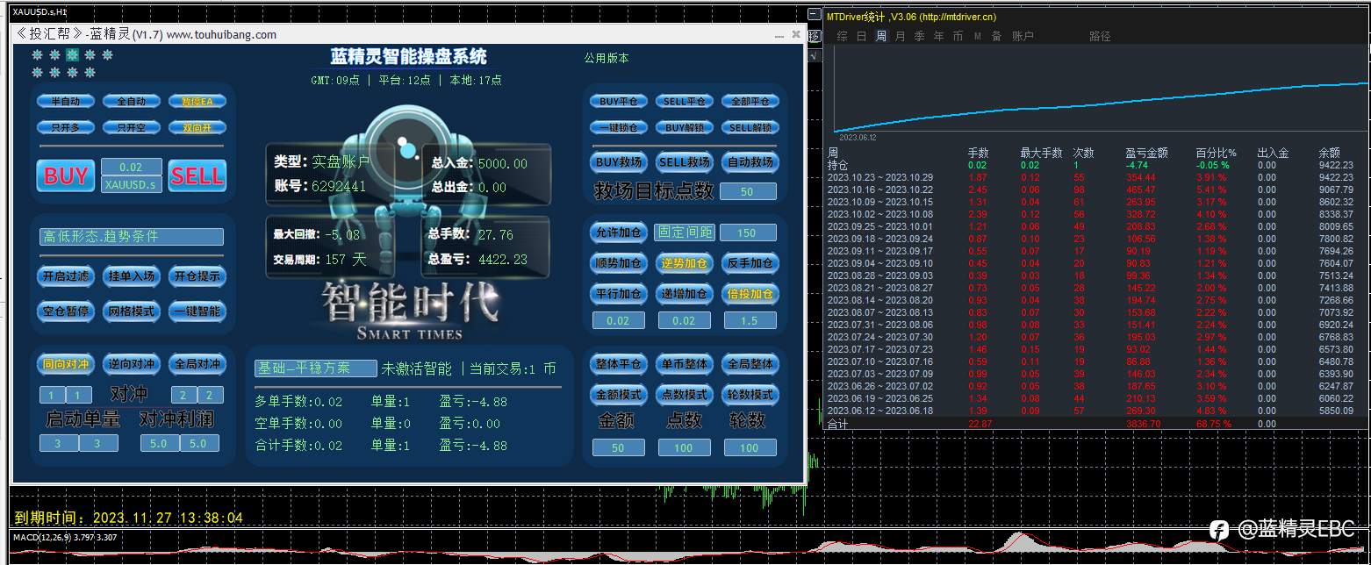Click BUY解锁 unlock button
Screen dimensions: 1371x565
pyautogui.click(x=685, y=127)
